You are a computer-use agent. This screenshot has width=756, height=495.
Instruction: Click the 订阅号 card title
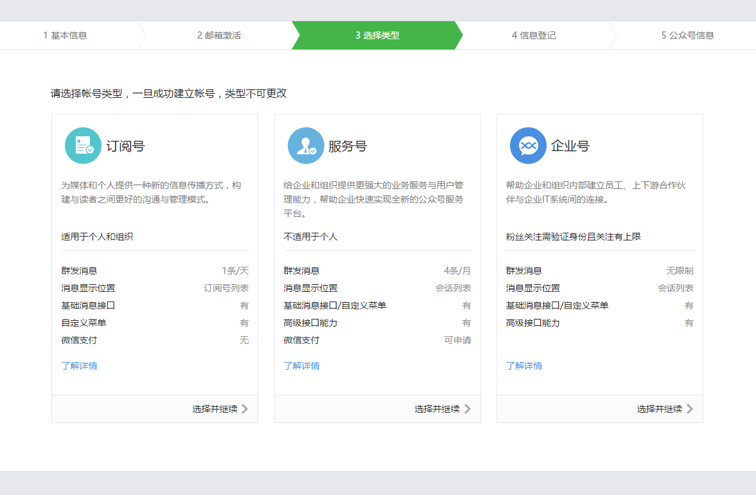tap(125, 146)
